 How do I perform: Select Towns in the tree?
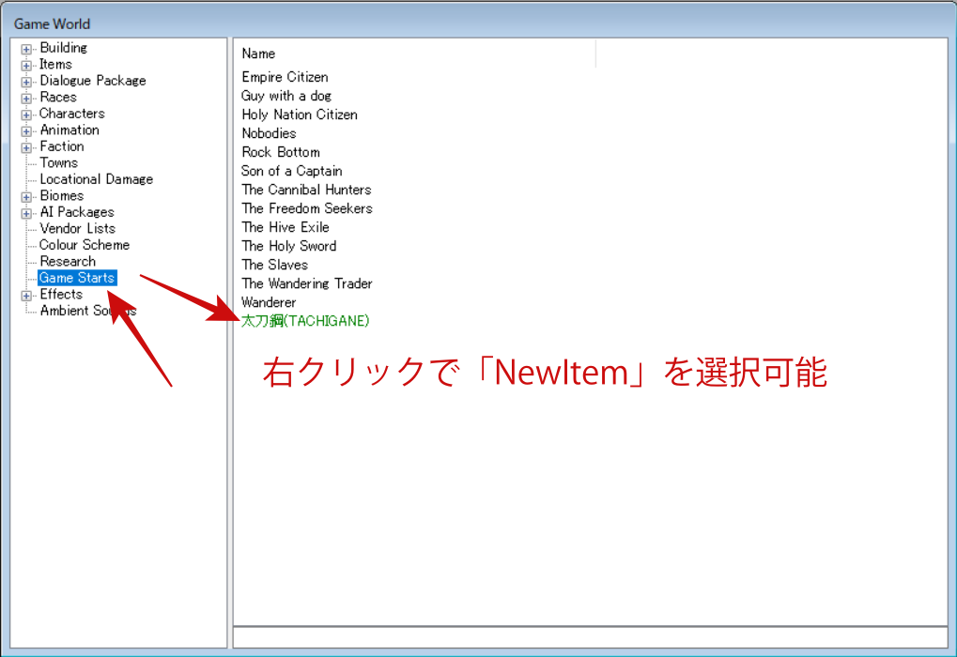click(58, 163)
